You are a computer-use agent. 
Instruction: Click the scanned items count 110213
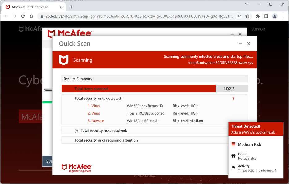coord(229,89)
